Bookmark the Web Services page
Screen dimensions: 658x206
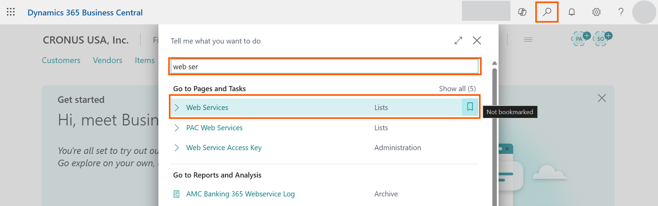pyautogui.click(x=470, y=107)
